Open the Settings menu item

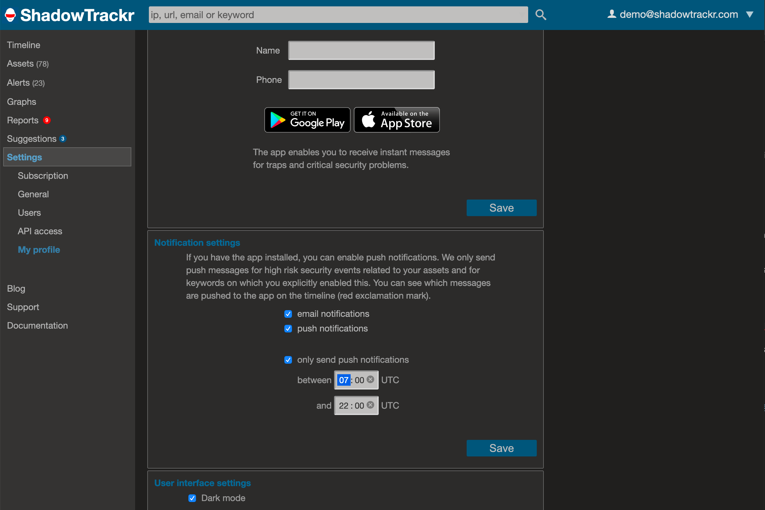[x=25, y=157]
